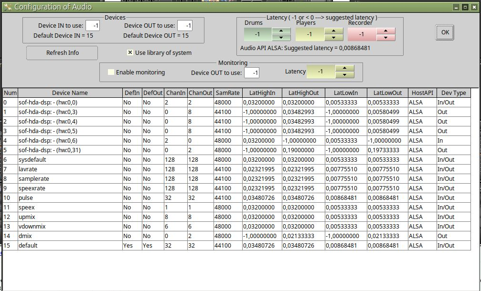Image resolution: width=481 pixels, height=291 pixels.
Task: Click the window menu icon in title bar
Action: 7,7
